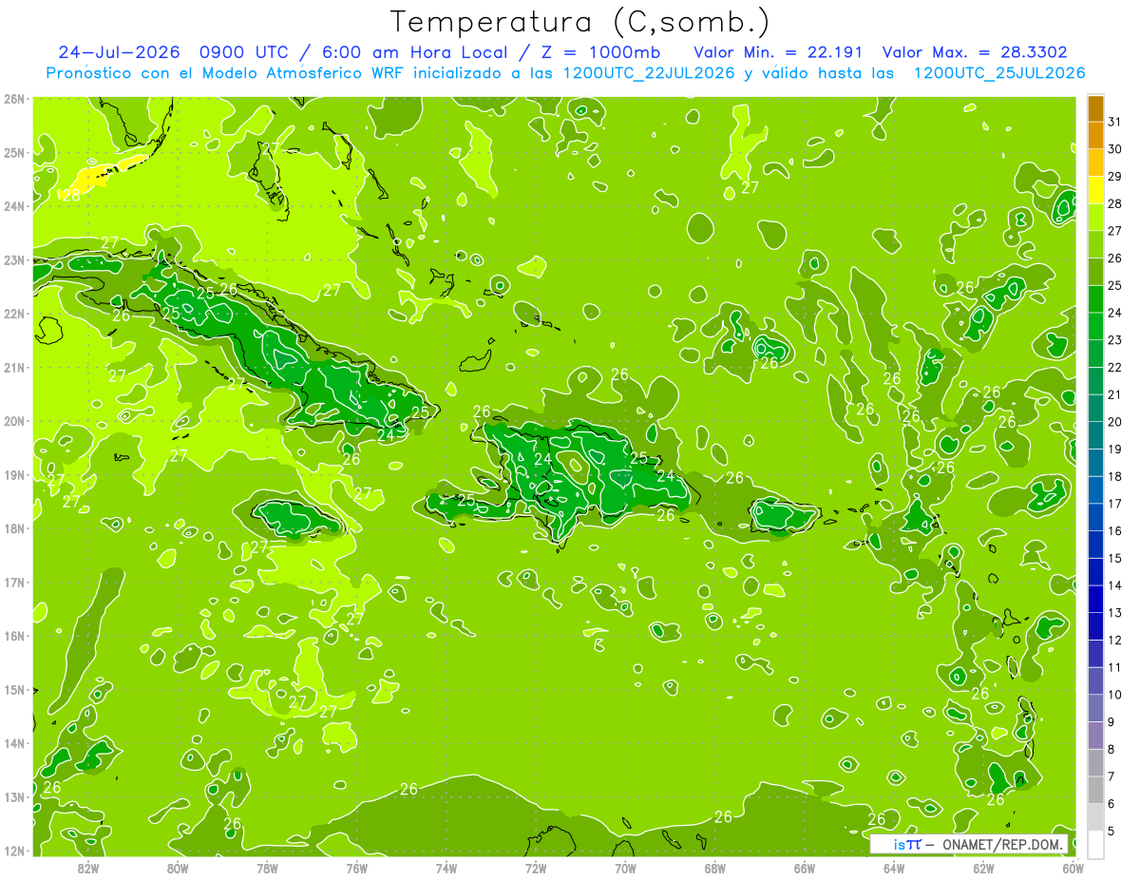Viewport: 1140px width, 881px height.
Task: Click the color bar label "15"
Action: tap(1115, 559)
